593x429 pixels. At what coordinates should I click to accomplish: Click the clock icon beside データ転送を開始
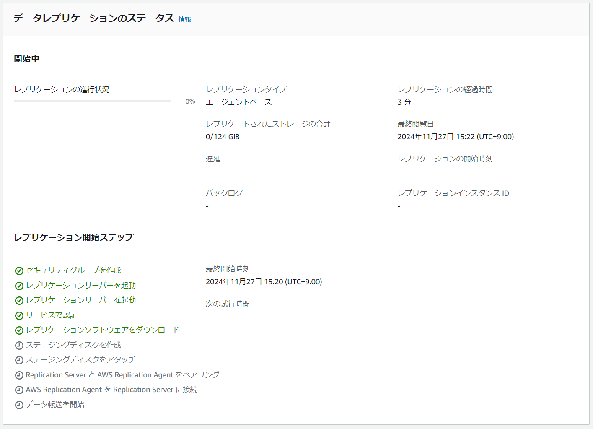pyautogui.click(x=19, y=405)
